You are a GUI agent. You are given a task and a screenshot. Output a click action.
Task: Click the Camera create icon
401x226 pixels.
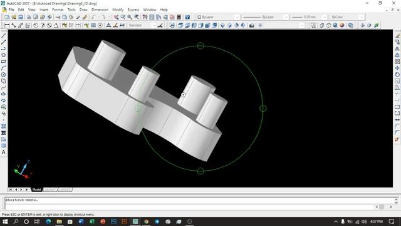tap(252, 25)
